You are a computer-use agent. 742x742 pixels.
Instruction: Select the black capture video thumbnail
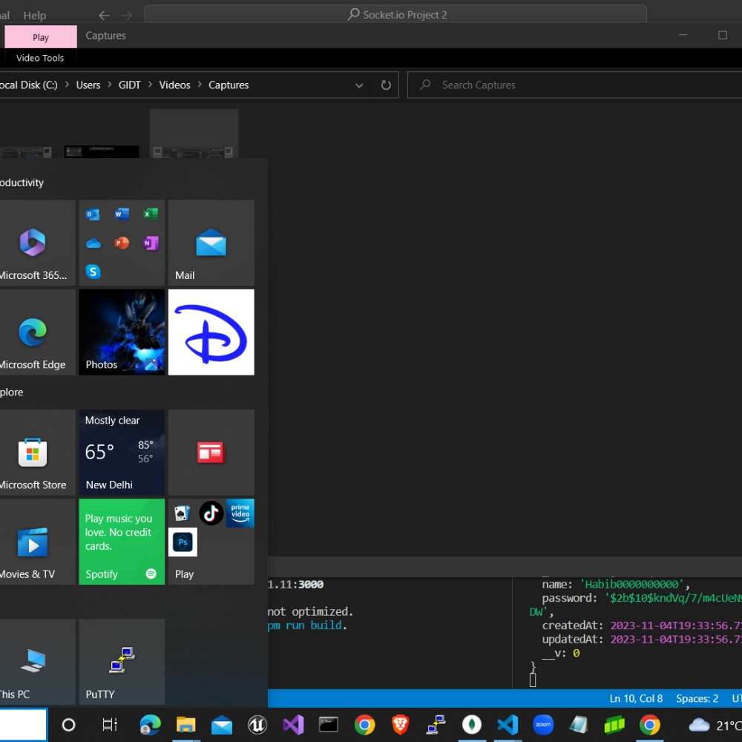tap(102, 151)
